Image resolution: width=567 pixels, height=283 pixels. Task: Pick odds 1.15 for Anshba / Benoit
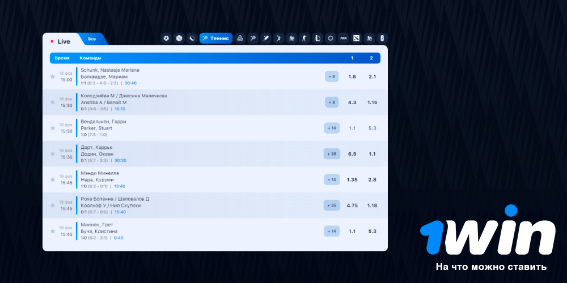click(372, 102)
